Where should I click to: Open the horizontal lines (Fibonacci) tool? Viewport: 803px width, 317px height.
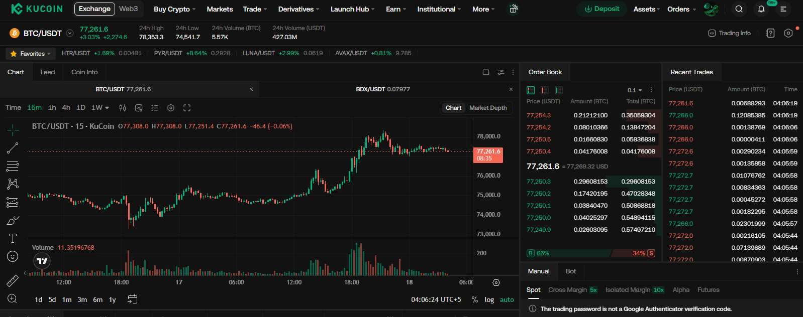tap(13, 166)
